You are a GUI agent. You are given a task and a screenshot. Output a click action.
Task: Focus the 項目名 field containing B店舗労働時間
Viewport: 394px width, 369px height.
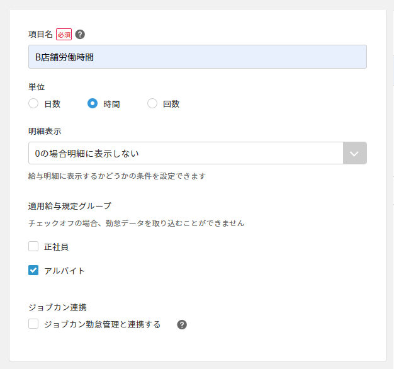197,57
